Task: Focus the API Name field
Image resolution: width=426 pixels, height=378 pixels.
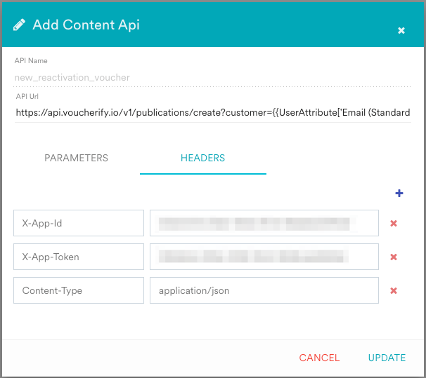Action: point(211,77)
